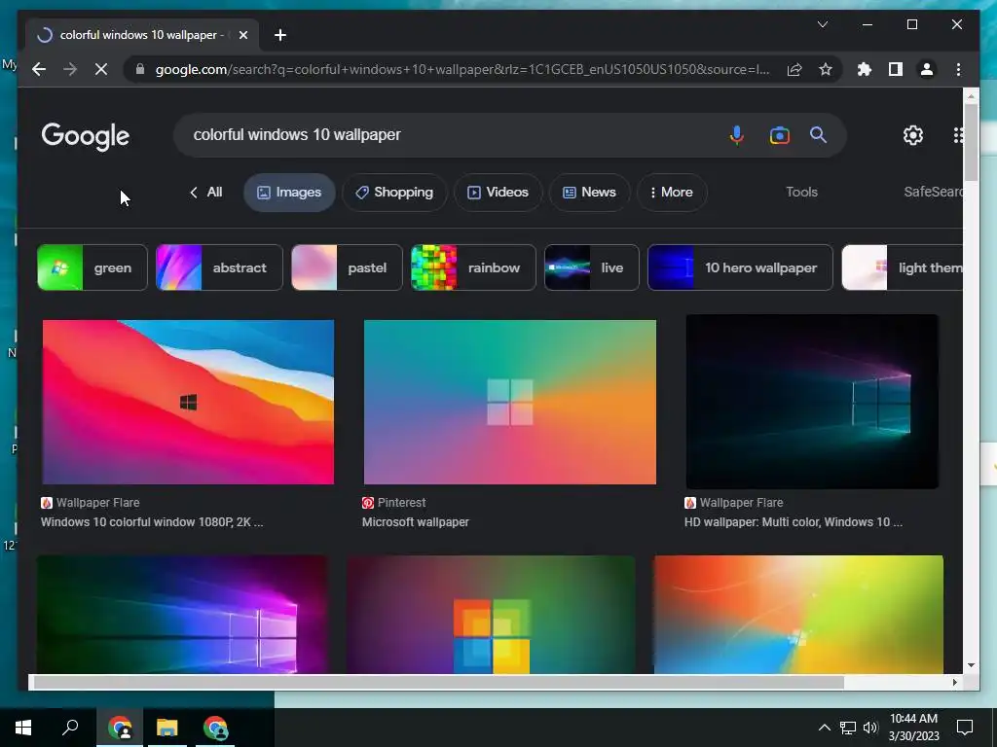Filter by the light theme chip
997x747 pixels.
[x=903, y=267]
